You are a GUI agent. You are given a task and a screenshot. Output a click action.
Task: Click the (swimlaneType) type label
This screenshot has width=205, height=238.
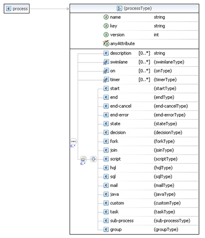point(169,62)
